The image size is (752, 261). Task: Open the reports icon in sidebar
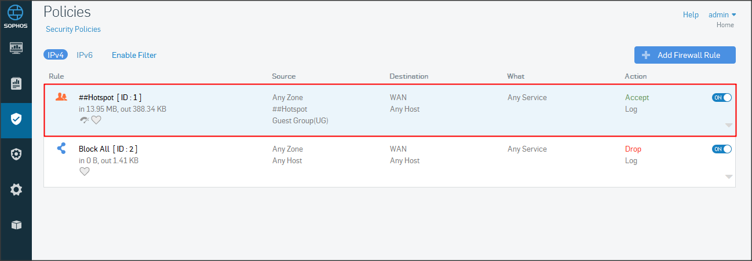point(16,83)
